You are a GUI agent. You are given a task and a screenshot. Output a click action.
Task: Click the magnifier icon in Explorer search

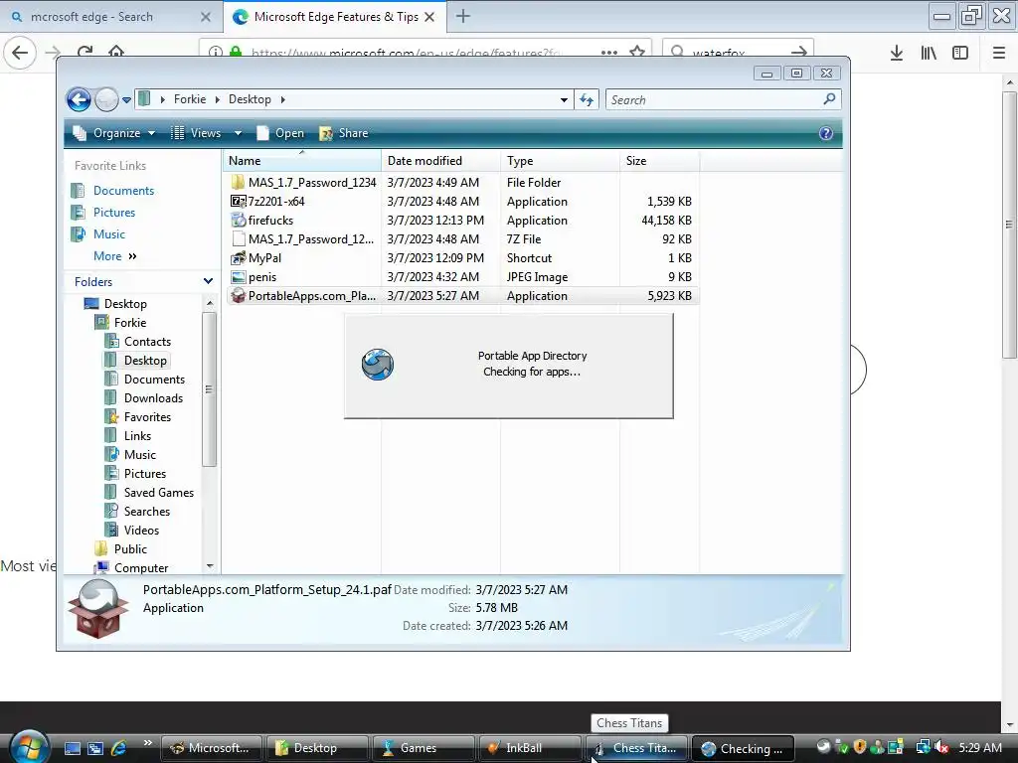point(829,99)
